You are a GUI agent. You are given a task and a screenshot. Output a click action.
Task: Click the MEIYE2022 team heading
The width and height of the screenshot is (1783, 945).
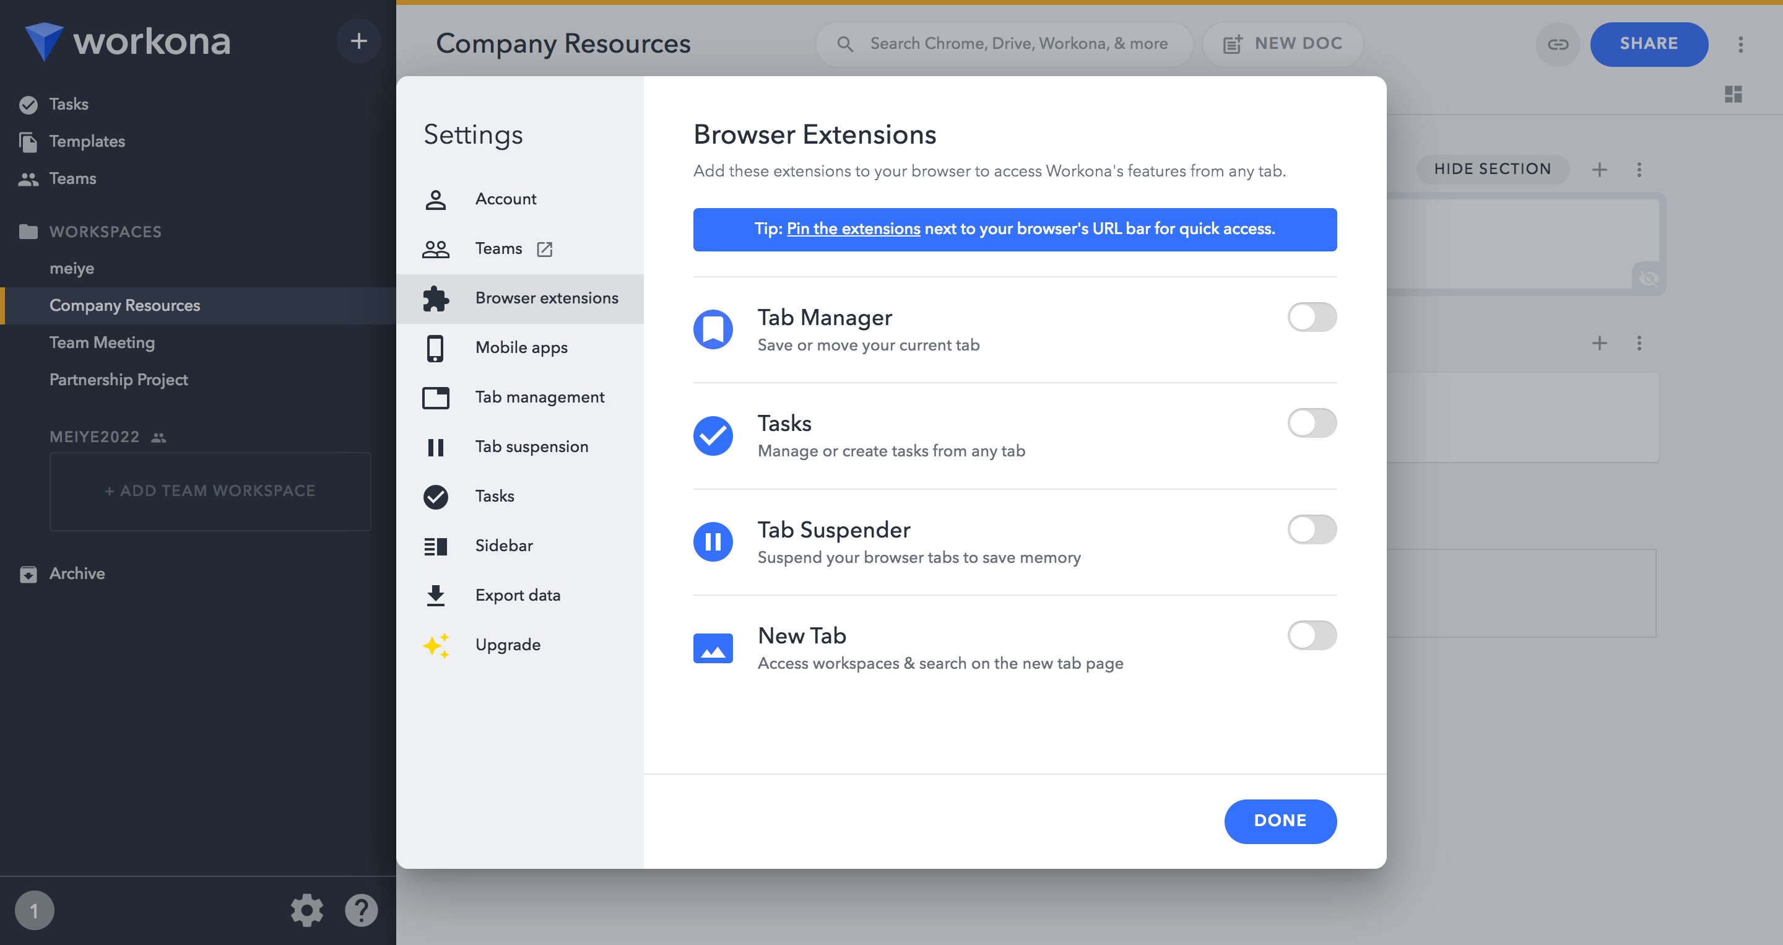(x=94, y=438)
